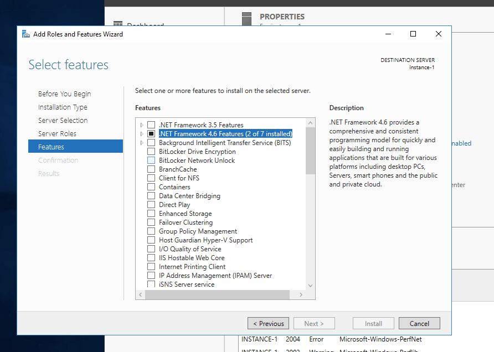Screen dimensions: 494x352
Task: Select the Containers feature checkbox
Action: (151, 187)
